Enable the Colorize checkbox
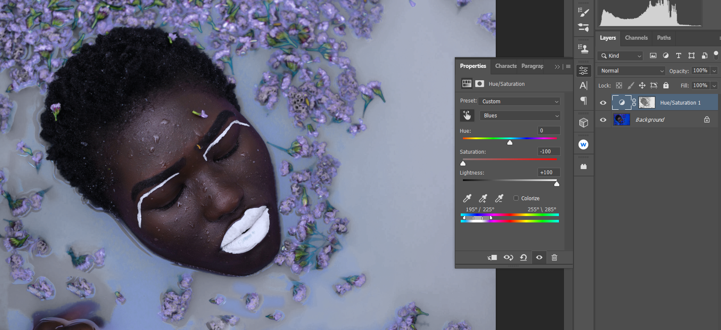721x330 pixels. point(516,198)
